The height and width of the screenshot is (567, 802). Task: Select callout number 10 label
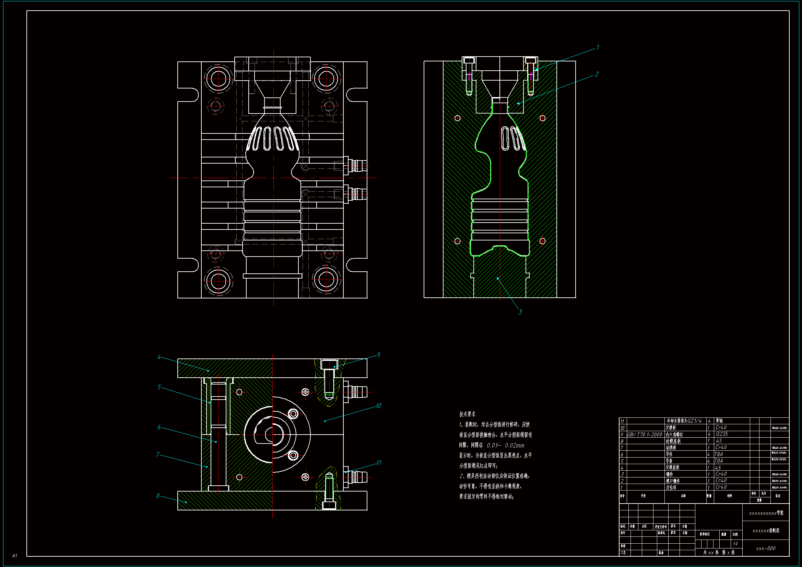click(x=379, y=405)
